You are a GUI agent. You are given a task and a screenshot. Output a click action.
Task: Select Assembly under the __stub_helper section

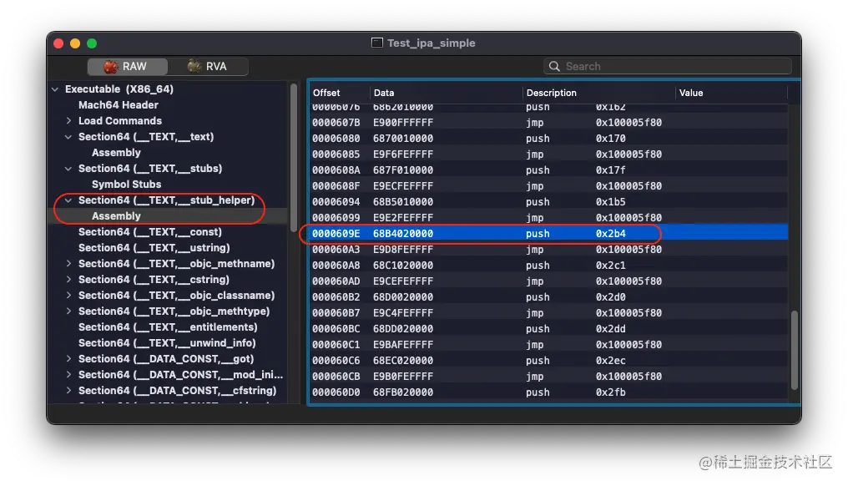(116, 216)
